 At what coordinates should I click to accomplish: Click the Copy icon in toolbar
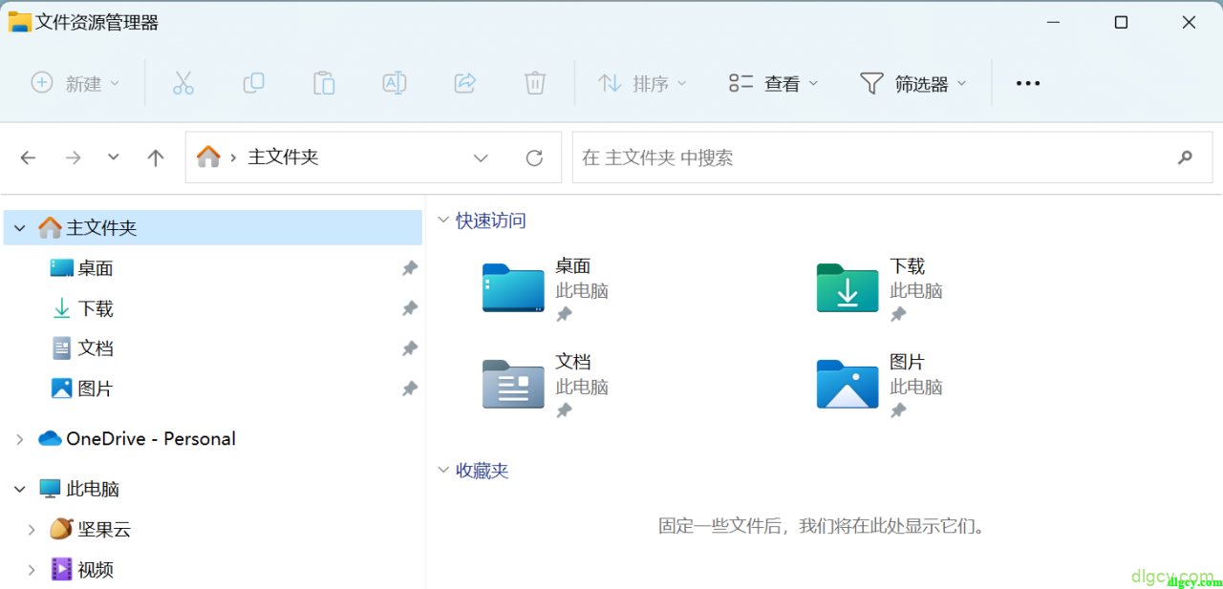tap(253, 83)
